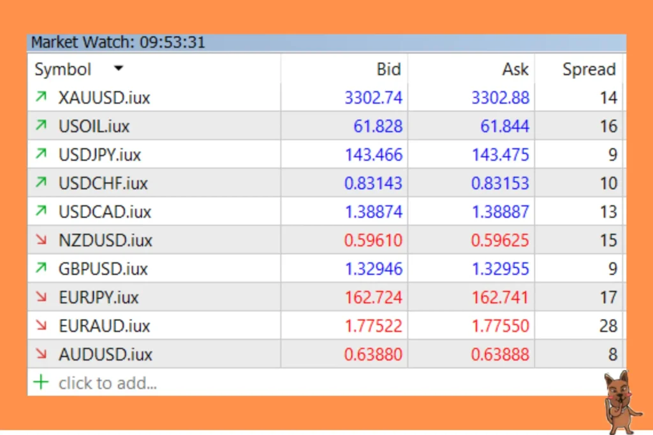Select the USDCHF.iux symbol name
This screenshot has width=653, height=435.
pos(103,183)
